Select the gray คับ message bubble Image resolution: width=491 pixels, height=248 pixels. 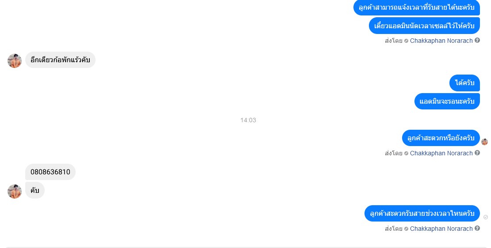click(x=35, y=190)
